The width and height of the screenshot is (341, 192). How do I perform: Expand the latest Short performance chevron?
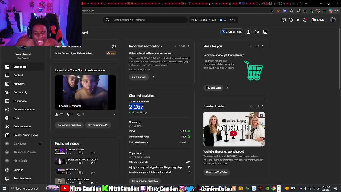(x=115, y=114)
